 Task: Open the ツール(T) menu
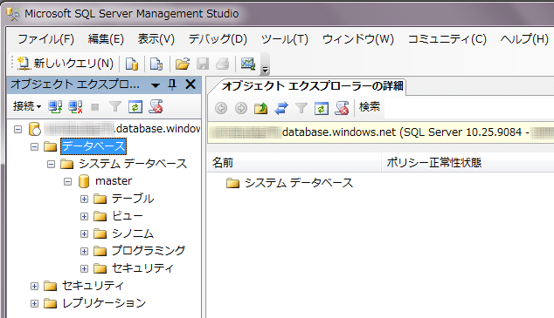pyautogui.click(x=285, y=38)
